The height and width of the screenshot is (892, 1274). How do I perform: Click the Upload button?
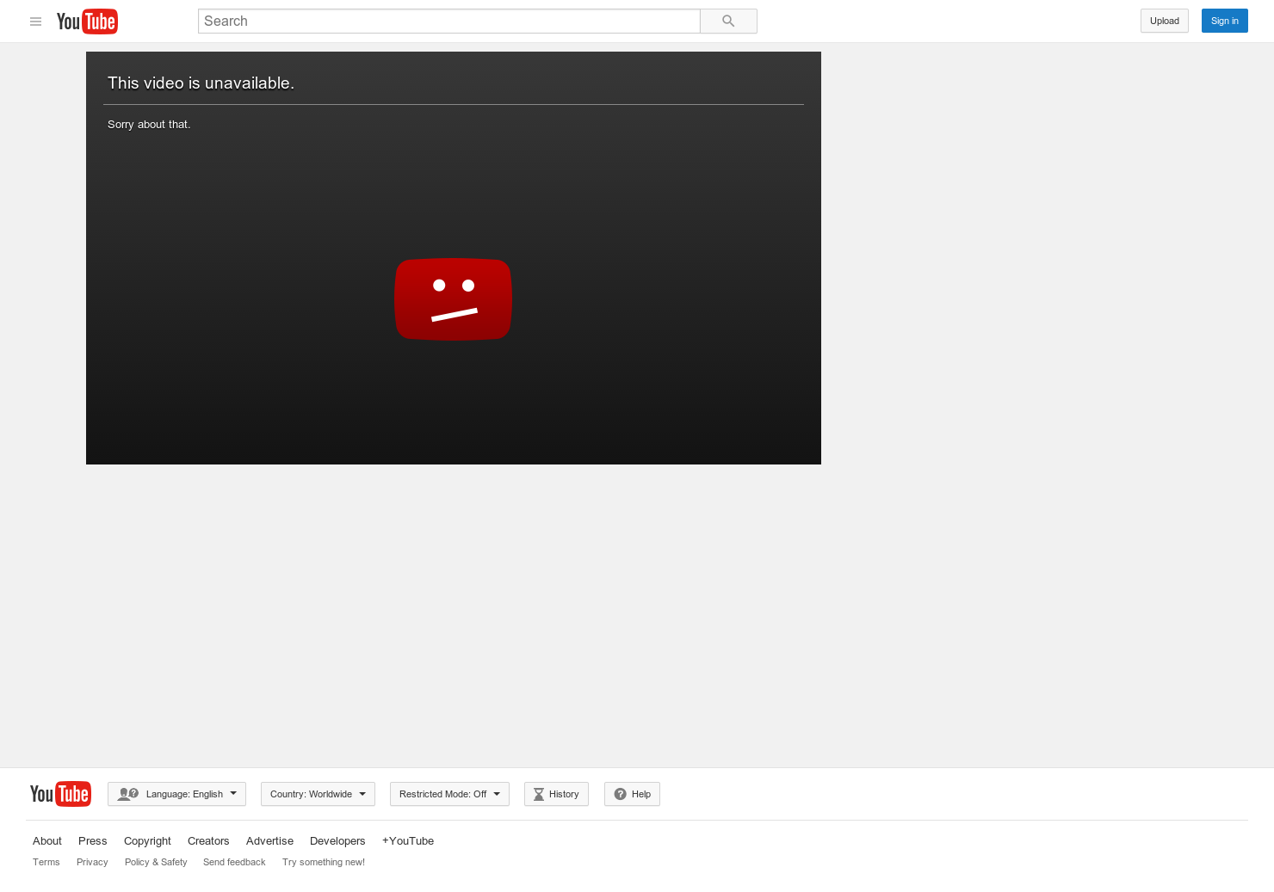(1165, 21)
